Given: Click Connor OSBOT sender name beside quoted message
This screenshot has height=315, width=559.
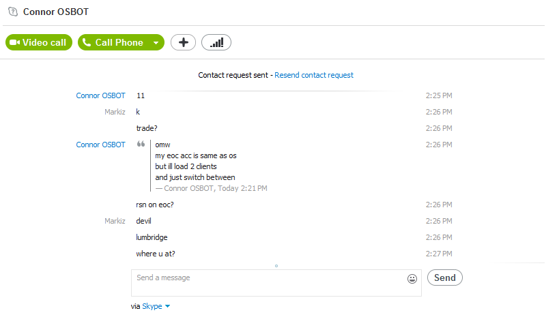Looking at the screenshot, I should click(x=100, y=145).
